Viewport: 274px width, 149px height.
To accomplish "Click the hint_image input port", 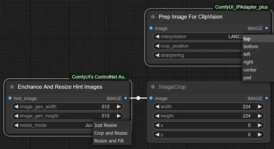I will 10,98.
